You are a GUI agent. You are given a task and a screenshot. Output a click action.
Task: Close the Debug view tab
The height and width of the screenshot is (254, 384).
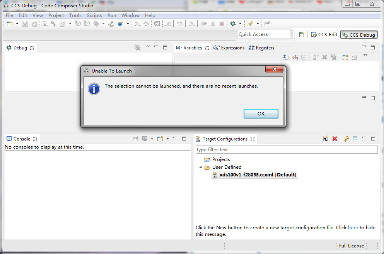coord(32,48)
